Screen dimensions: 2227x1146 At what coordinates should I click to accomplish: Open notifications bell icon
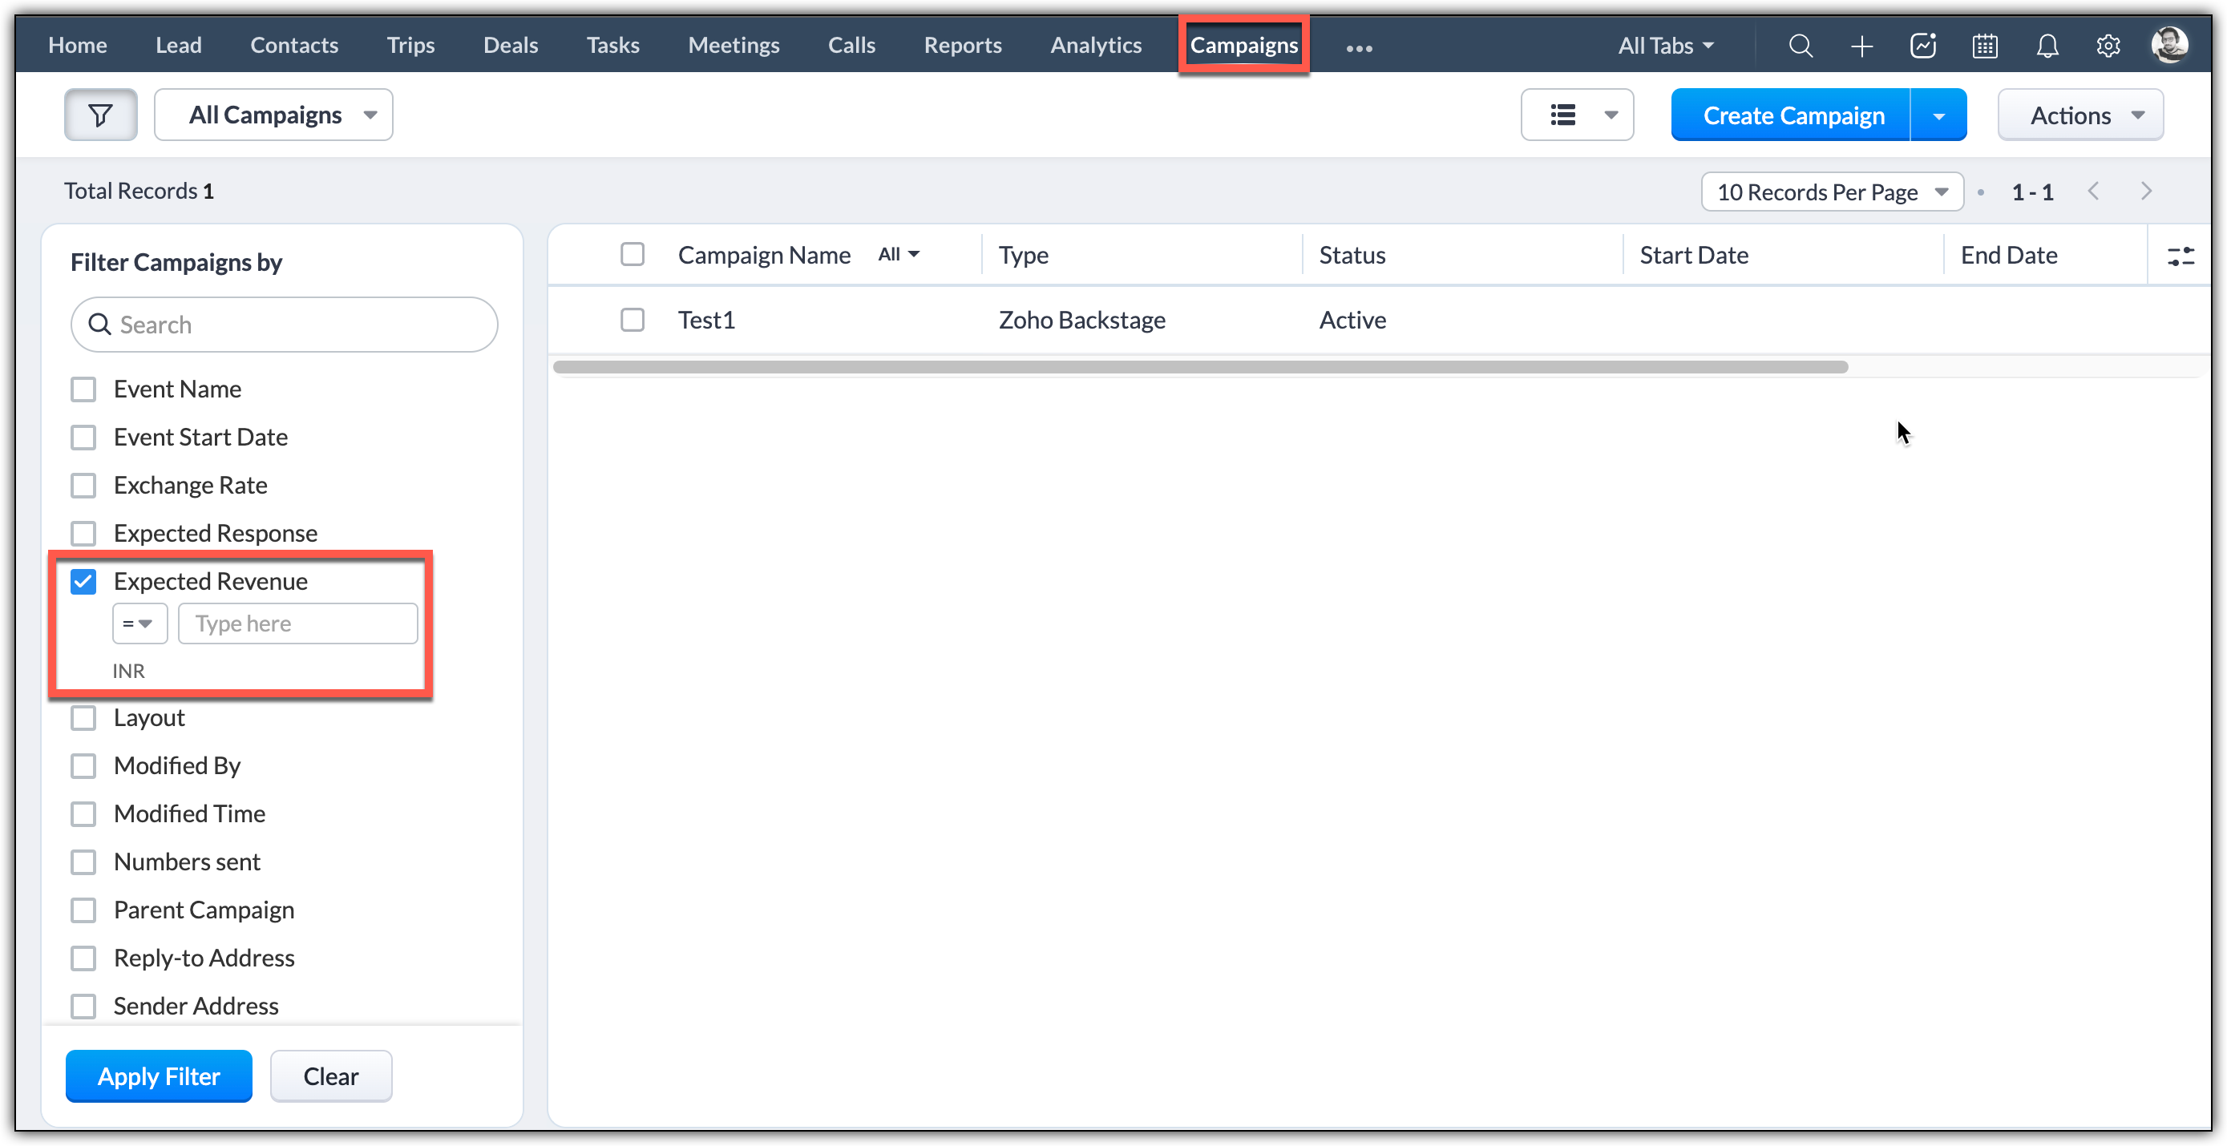click(2047, 46)
